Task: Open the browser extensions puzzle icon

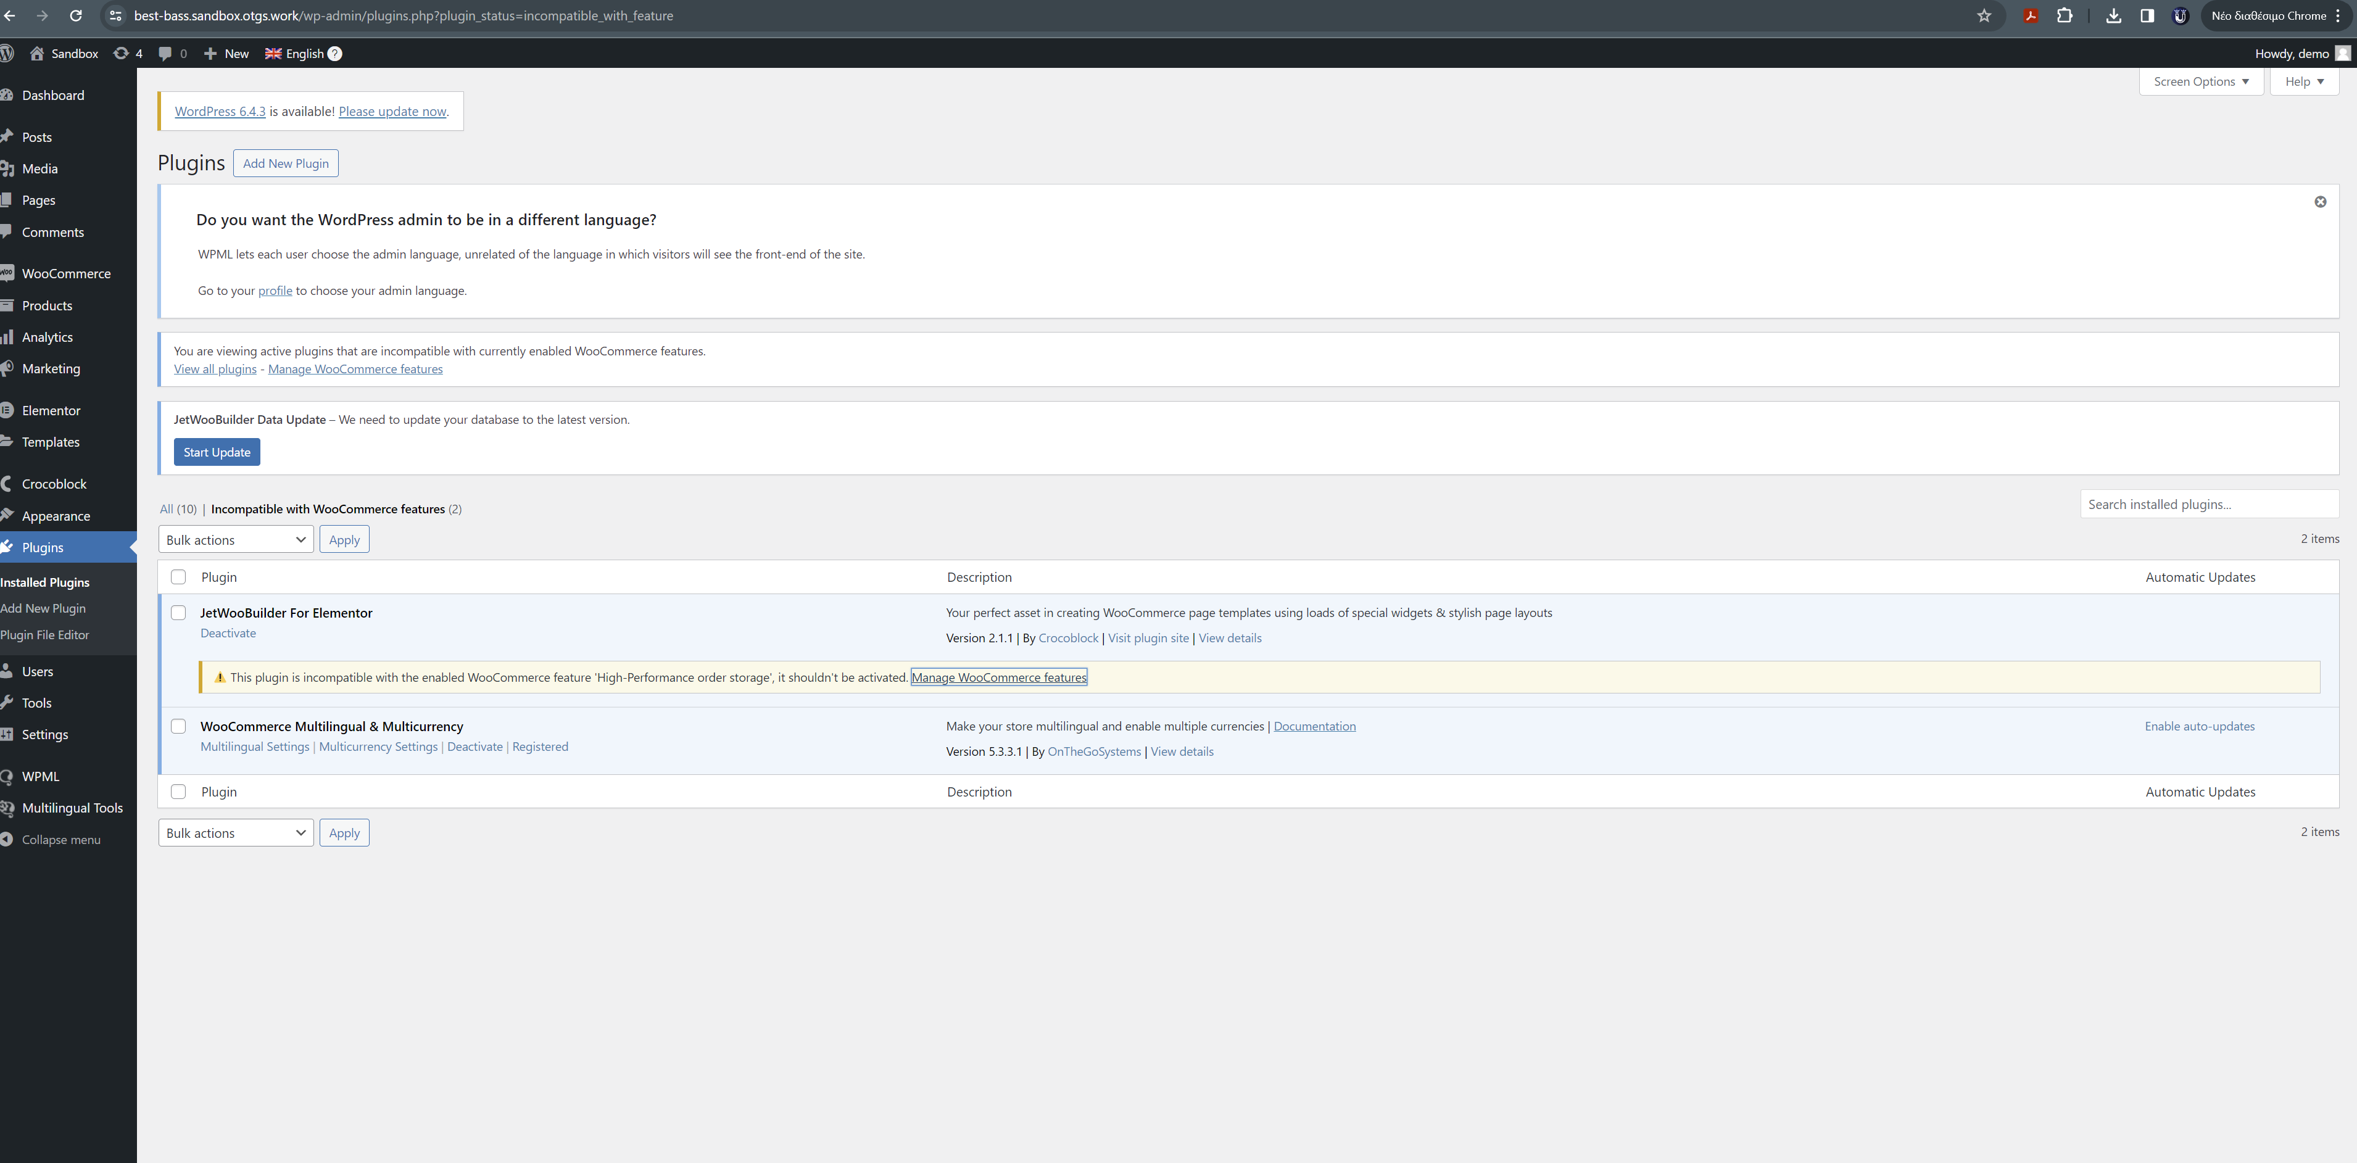Action: [x=2064, y=15]
